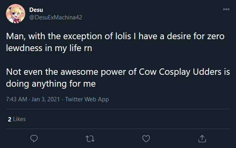The width and height of the screenshot is (236, 148).
Task: Open the Twitter Web App source link
Action: tap(87, 99)
